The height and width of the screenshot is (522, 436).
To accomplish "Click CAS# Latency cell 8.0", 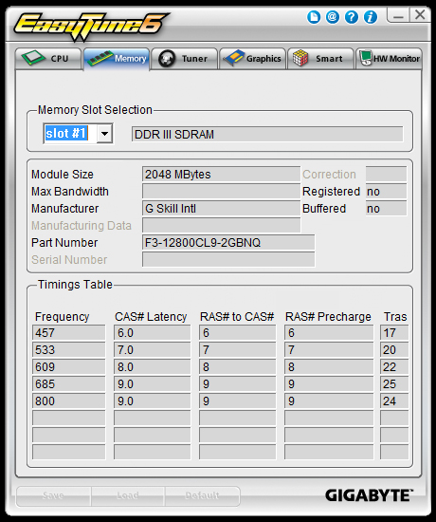I will (x=152, y=367).
